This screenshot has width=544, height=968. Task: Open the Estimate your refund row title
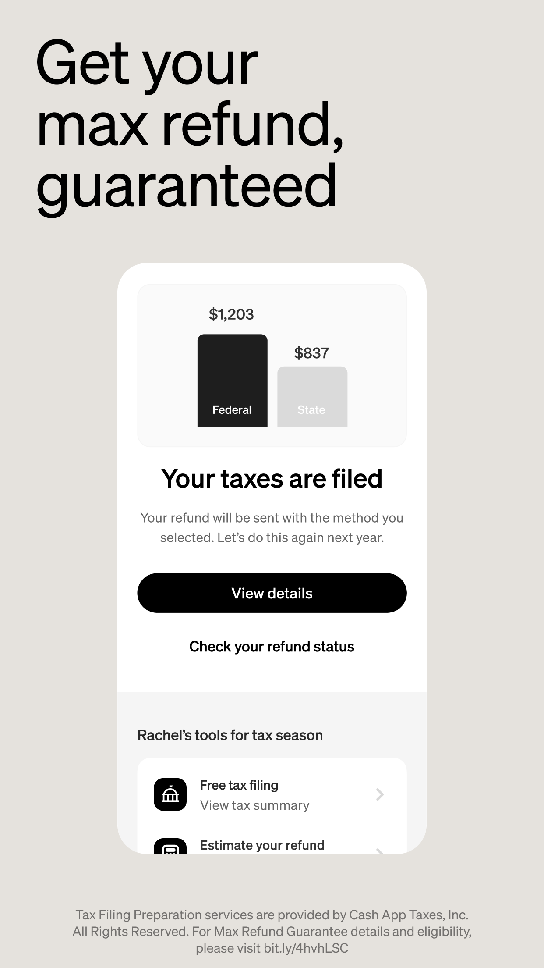click(262, 845)
